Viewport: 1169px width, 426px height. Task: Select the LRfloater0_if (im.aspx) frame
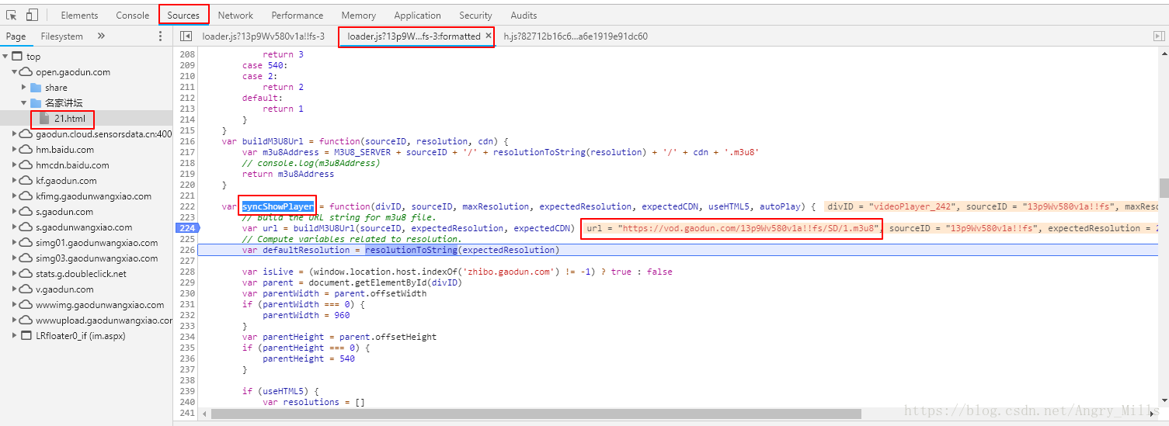click(81, 336)
